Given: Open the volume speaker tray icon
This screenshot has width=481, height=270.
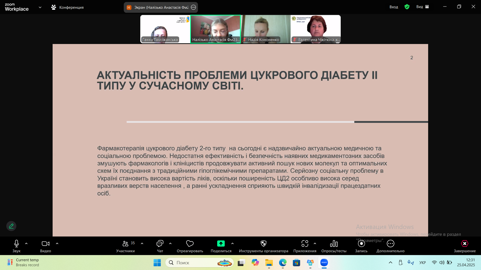Looking at the screenshot, I should (442, 262).
